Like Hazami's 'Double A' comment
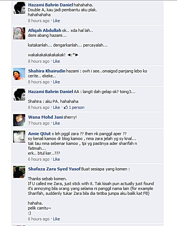 (56, 21)
